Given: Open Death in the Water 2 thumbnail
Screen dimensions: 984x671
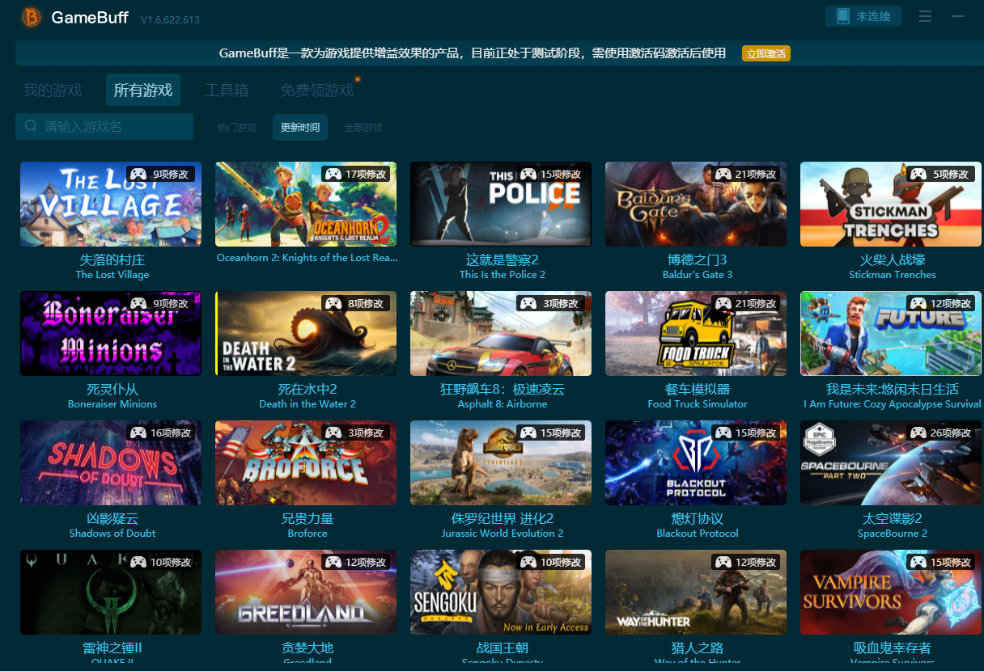Looking at the screenshot, I should pyautogui.click(x=306, y=333).
